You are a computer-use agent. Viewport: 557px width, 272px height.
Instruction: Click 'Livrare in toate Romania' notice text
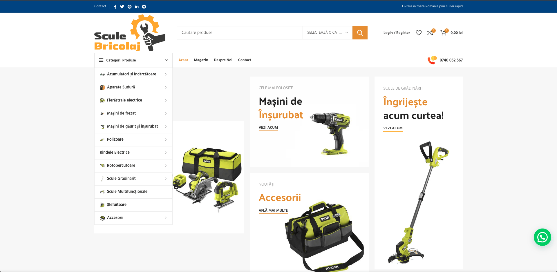(x=432, y=6)
